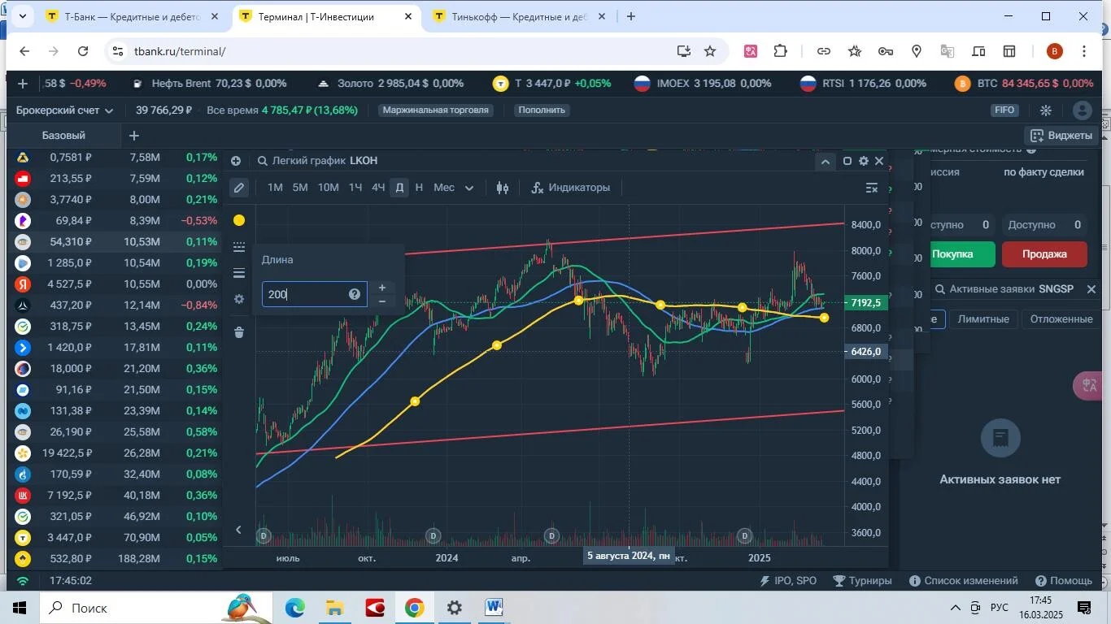Screen dimensions: 1111x624
Task: Decrease Длина value with the minus stepper
Action: click(x=382, y=301)
